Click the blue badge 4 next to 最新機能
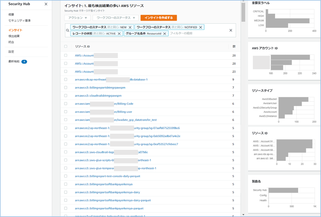This screenshot has width=321, height=217. coord(24,62)
